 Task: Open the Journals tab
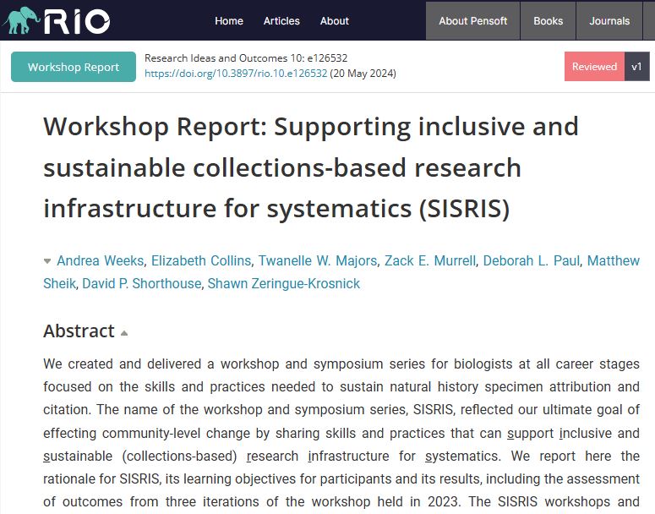click(x=609, y=21)
